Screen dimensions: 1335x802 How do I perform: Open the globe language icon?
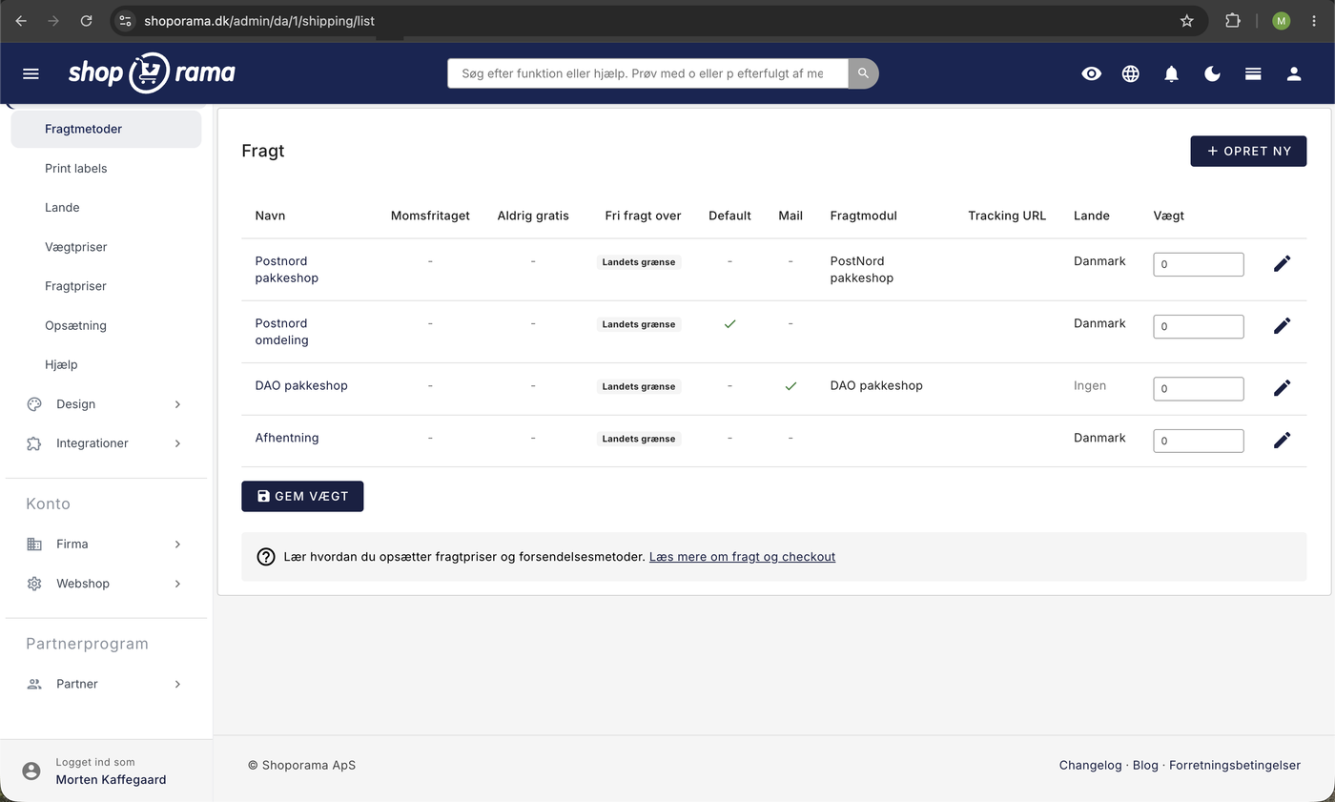1131,73
